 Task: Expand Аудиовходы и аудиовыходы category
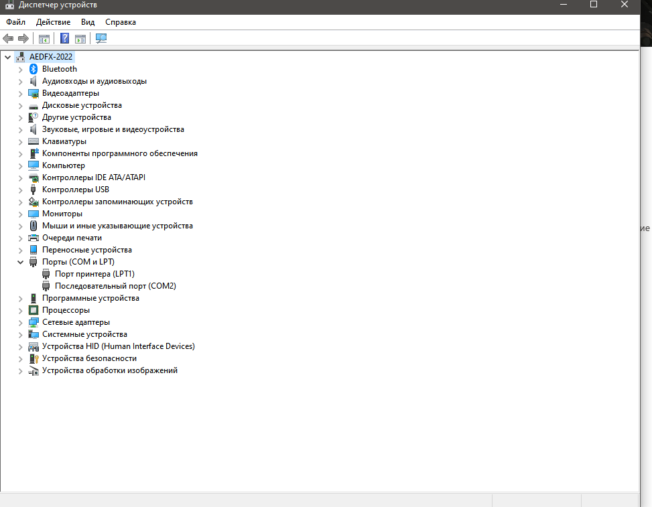coord(20,82)
